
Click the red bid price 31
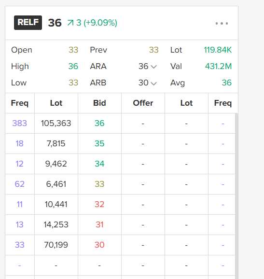(x=99, y=224)
